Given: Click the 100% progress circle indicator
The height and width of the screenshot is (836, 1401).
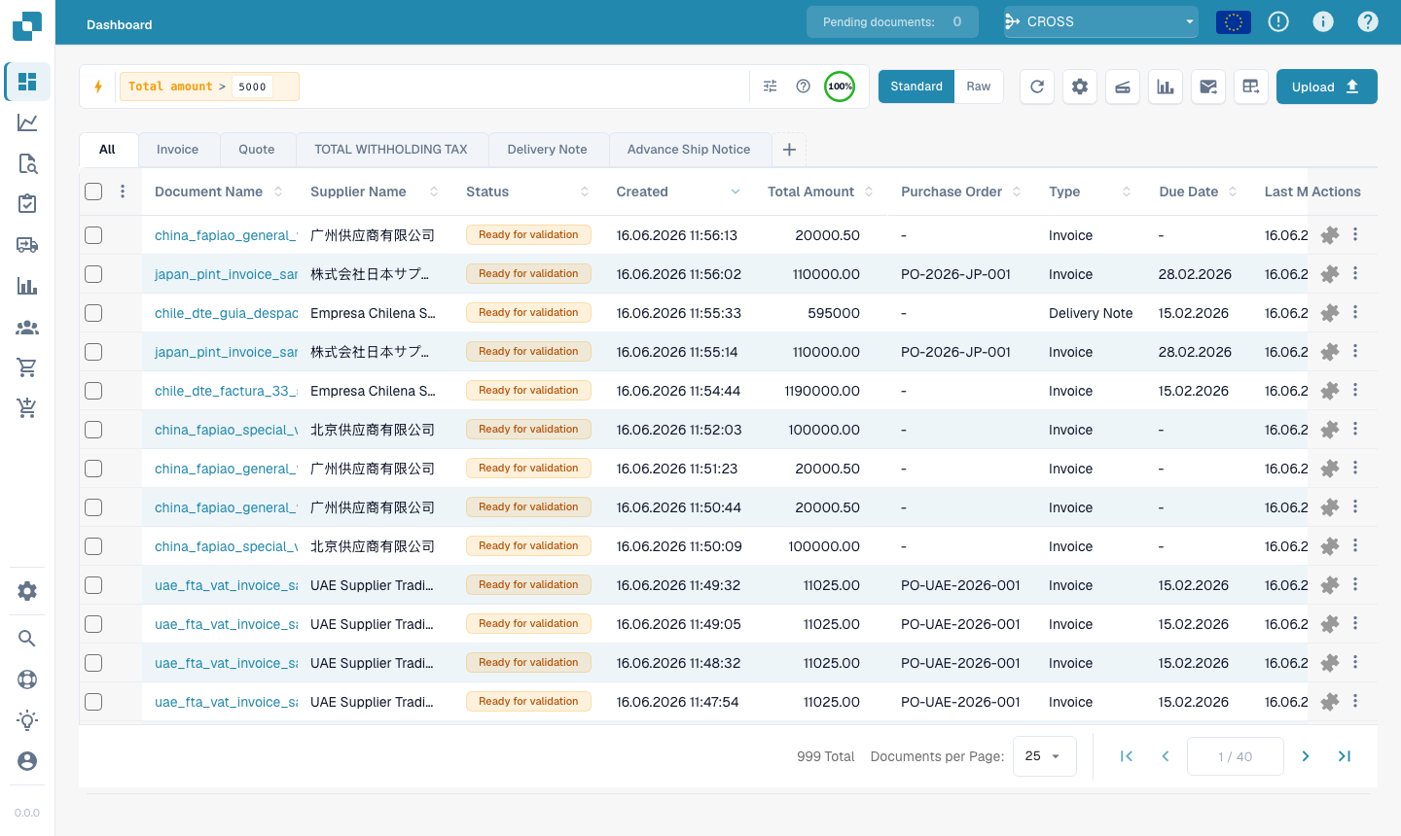Looking at the screenshot, I should 840,87.
